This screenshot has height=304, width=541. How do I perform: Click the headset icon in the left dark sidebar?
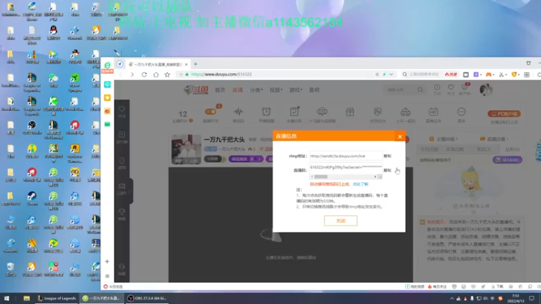[x=122, y=268]
